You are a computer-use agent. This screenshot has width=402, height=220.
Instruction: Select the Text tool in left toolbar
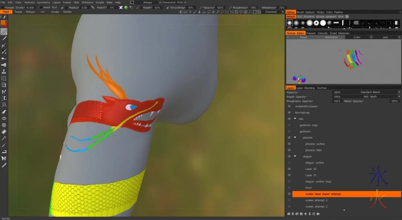click(4, 98)
